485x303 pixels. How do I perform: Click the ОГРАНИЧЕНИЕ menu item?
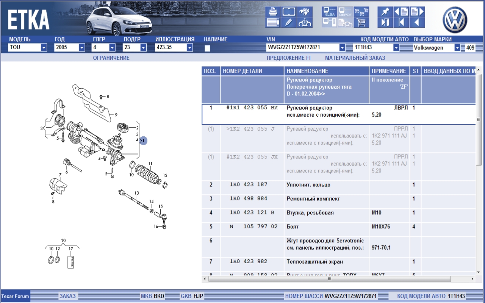(111, 58)
